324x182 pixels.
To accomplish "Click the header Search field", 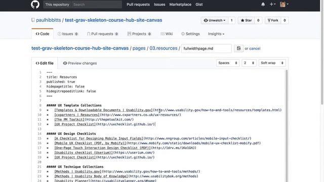I will pos(97,5).
